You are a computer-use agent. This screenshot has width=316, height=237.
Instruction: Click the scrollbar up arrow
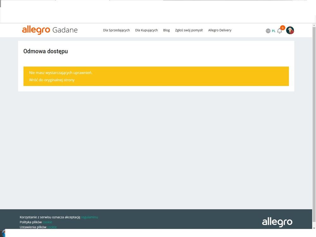coord(314,26)
